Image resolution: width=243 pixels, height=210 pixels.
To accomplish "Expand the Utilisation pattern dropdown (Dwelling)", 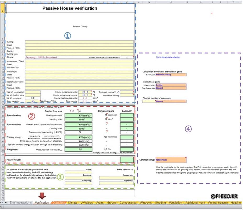I will point(171,85).
